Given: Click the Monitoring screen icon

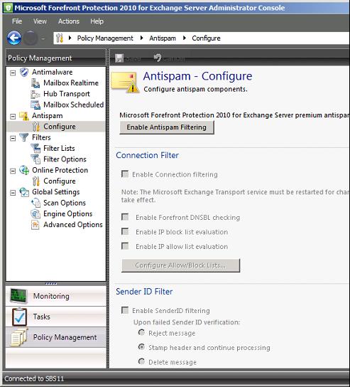Looking at the screenshot, I should click(x=18, y=296).
